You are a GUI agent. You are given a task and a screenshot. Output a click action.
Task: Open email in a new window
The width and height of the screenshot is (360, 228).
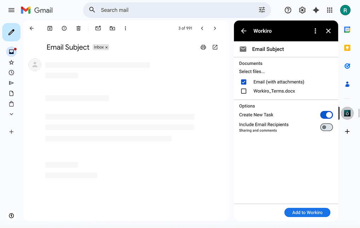215,47
